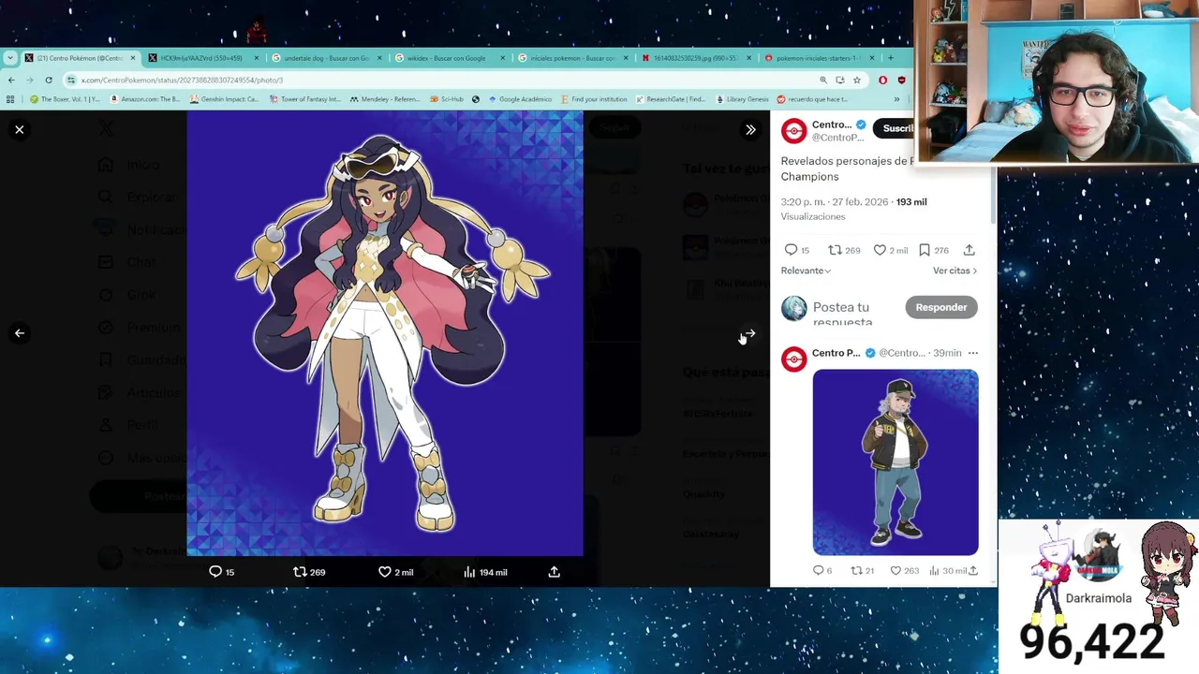This screenshot has height=674, width=1199.
Task: View the photo's 194 mil analytics
Action: click(x=485, y=572)
